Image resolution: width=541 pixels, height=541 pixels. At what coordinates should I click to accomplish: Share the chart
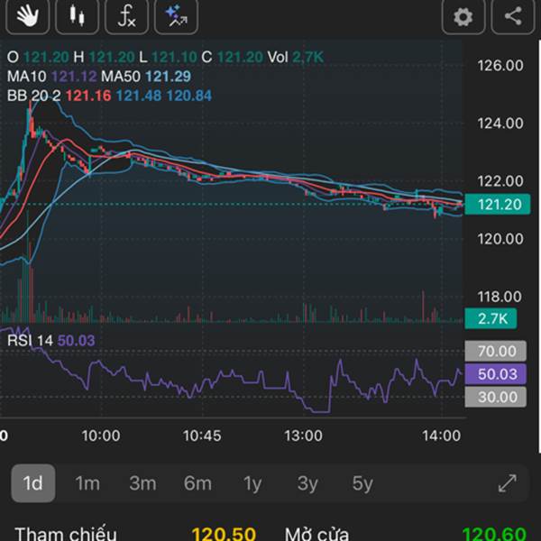[513, 16]
